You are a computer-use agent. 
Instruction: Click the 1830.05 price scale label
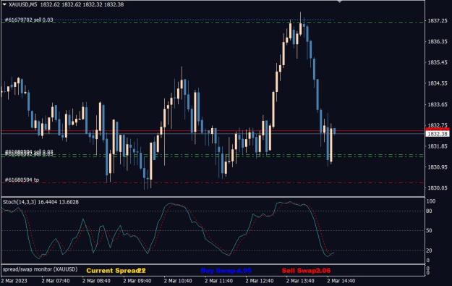438,188
